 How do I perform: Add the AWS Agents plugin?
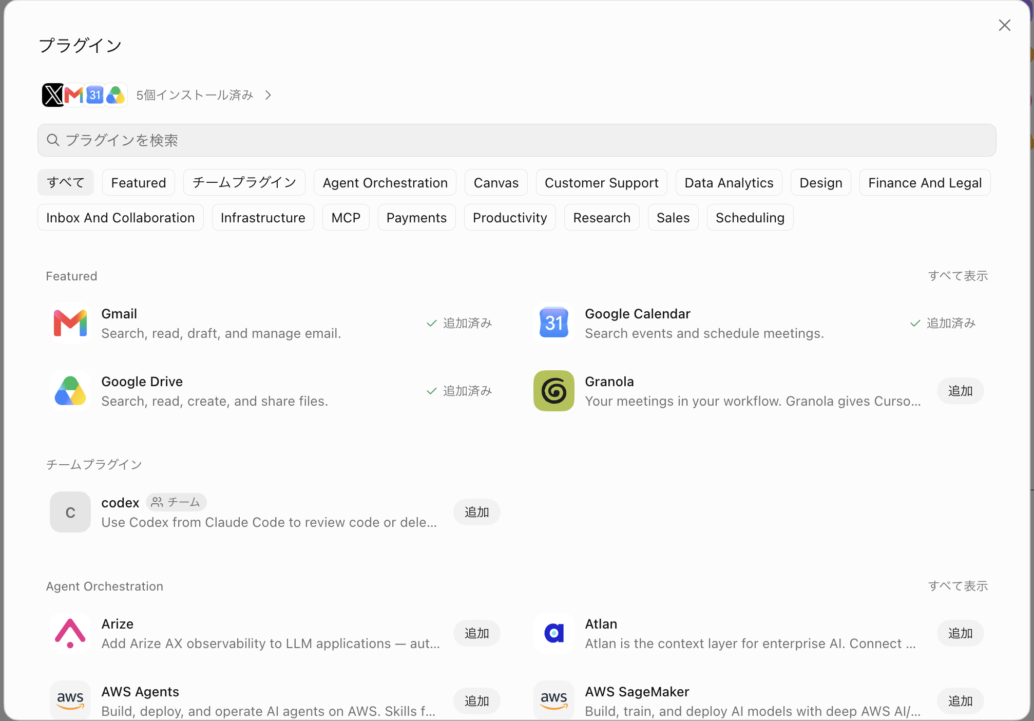477,701
